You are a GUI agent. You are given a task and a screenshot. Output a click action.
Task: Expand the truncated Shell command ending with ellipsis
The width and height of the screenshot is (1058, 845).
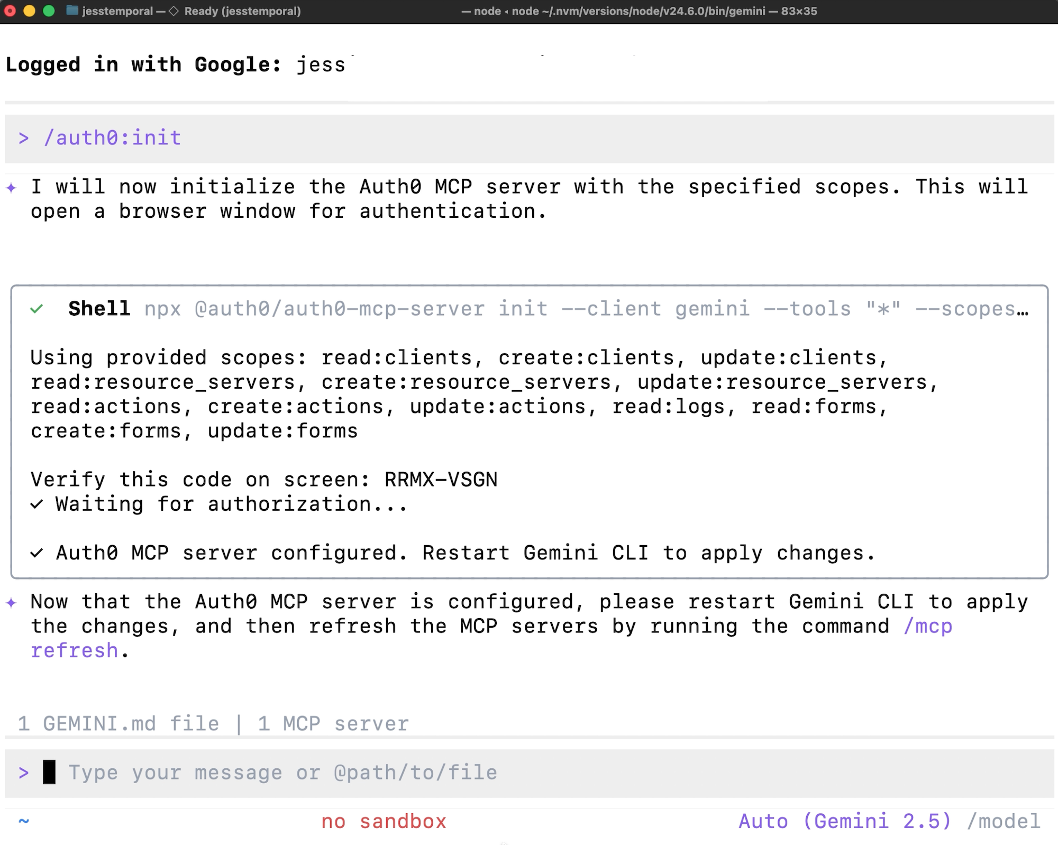click(x=1024, y=309)
